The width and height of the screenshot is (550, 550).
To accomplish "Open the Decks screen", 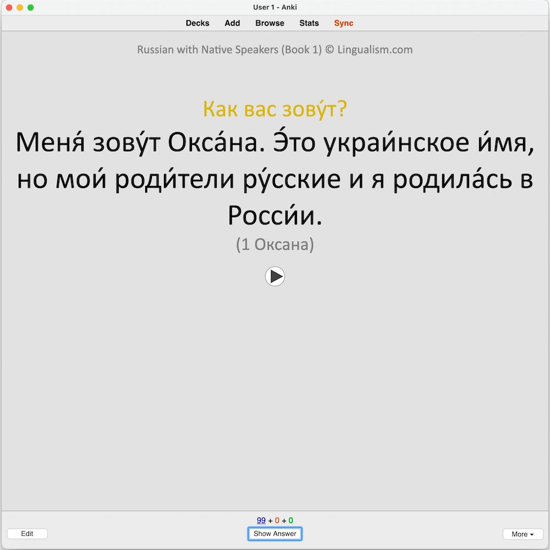I will pos(197,23).
